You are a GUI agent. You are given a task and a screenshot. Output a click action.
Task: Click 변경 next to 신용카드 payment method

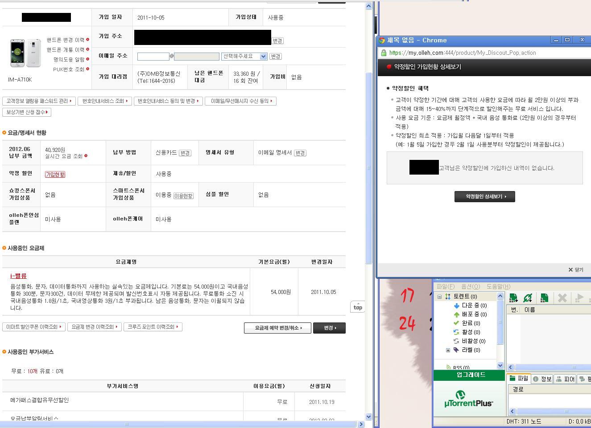click(x=185, y=153)
